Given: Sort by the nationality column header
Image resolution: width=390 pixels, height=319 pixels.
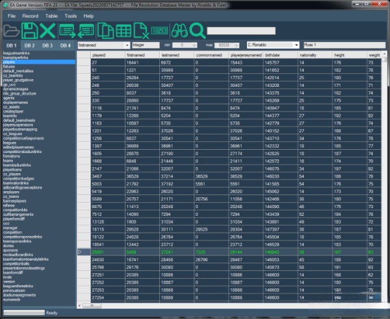Looking at the screenshot, I should point(315,55).
